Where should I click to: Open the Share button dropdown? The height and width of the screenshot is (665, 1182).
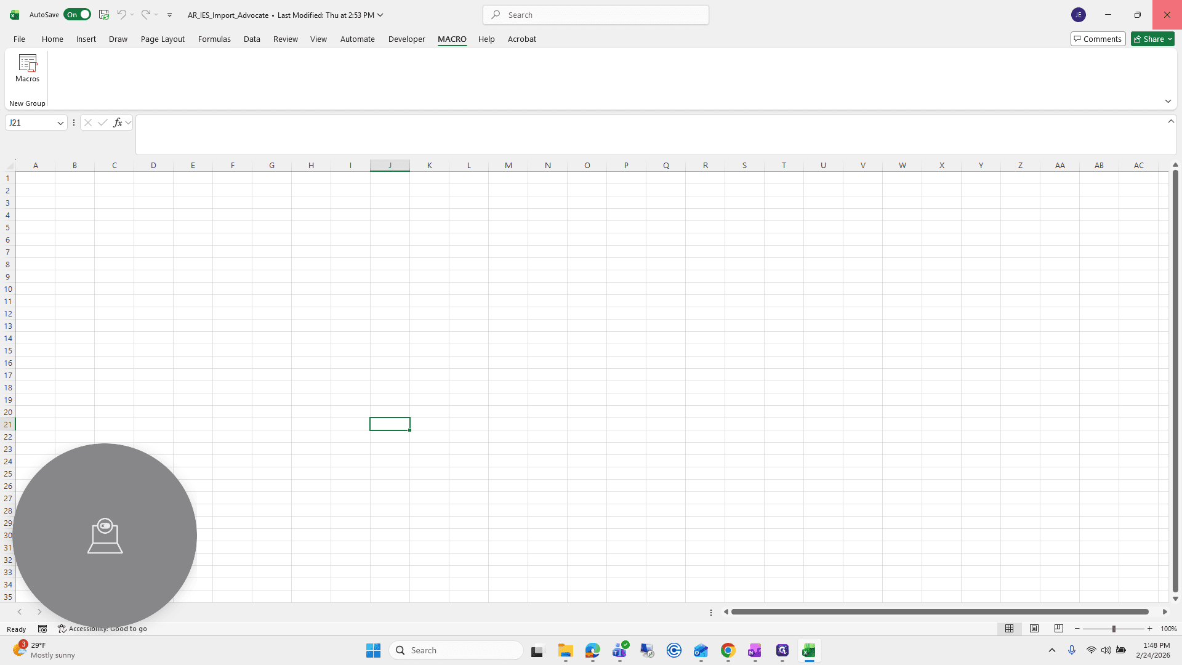click(x=1152, y=39)
